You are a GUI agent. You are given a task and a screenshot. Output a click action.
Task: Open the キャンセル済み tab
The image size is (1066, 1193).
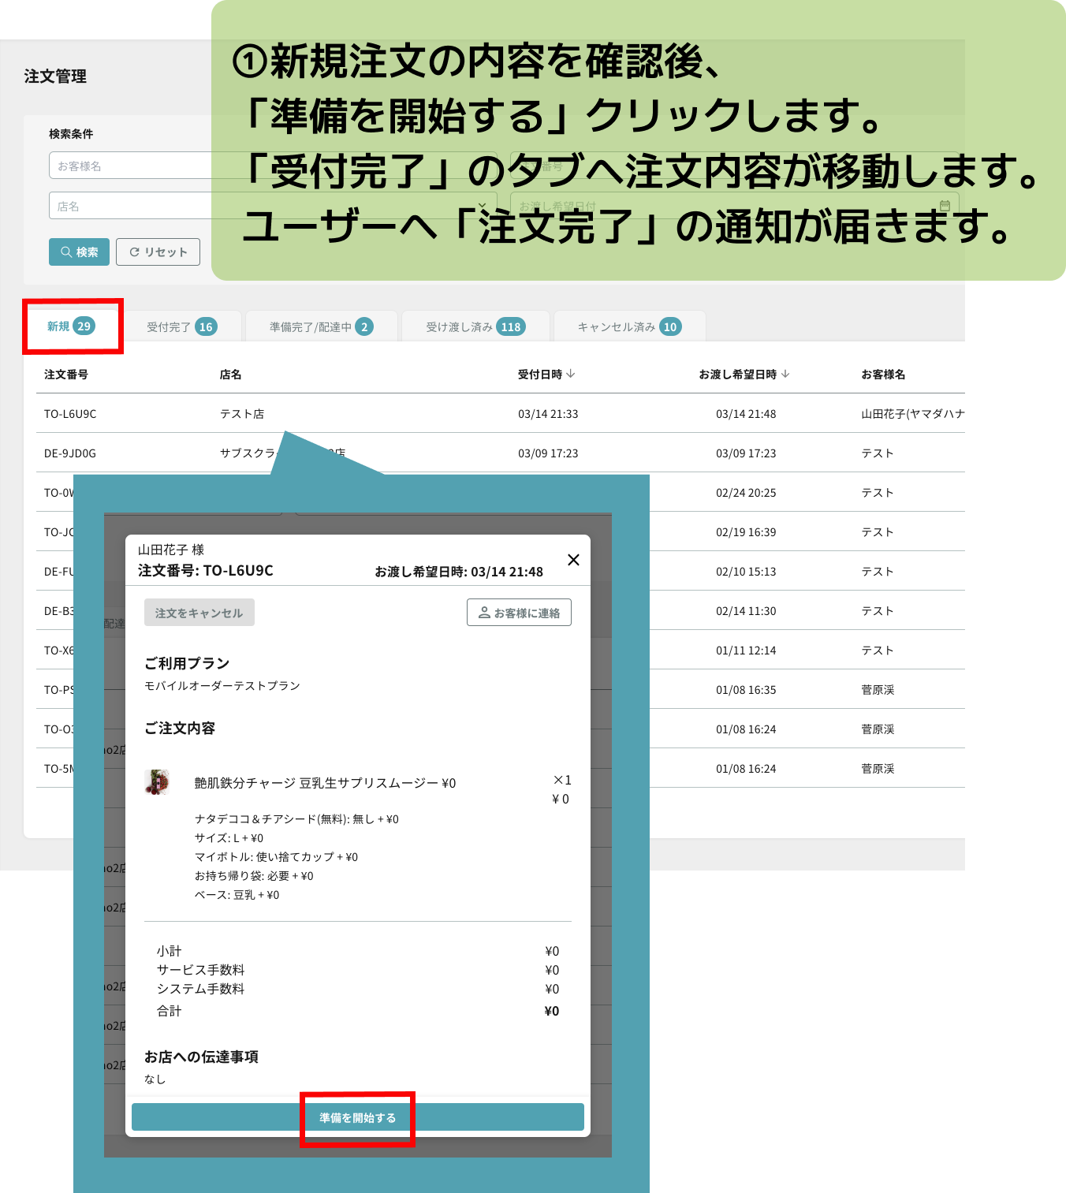[629, 326]
